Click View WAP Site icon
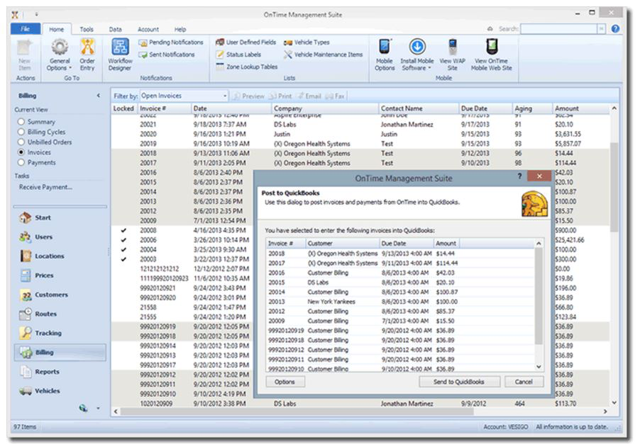640x444 pixels. pos(452,47)
